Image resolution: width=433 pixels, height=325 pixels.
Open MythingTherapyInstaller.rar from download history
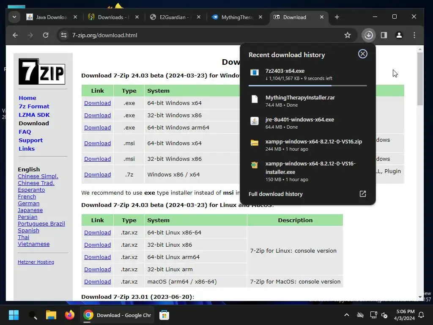(308, 101)
